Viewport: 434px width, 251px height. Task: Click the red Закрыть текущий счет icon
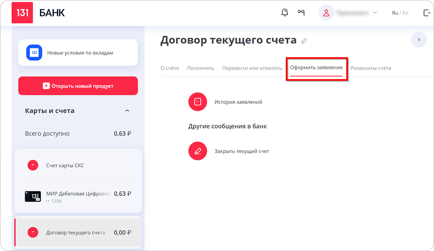pyautogui.click(x=198, y=151)
